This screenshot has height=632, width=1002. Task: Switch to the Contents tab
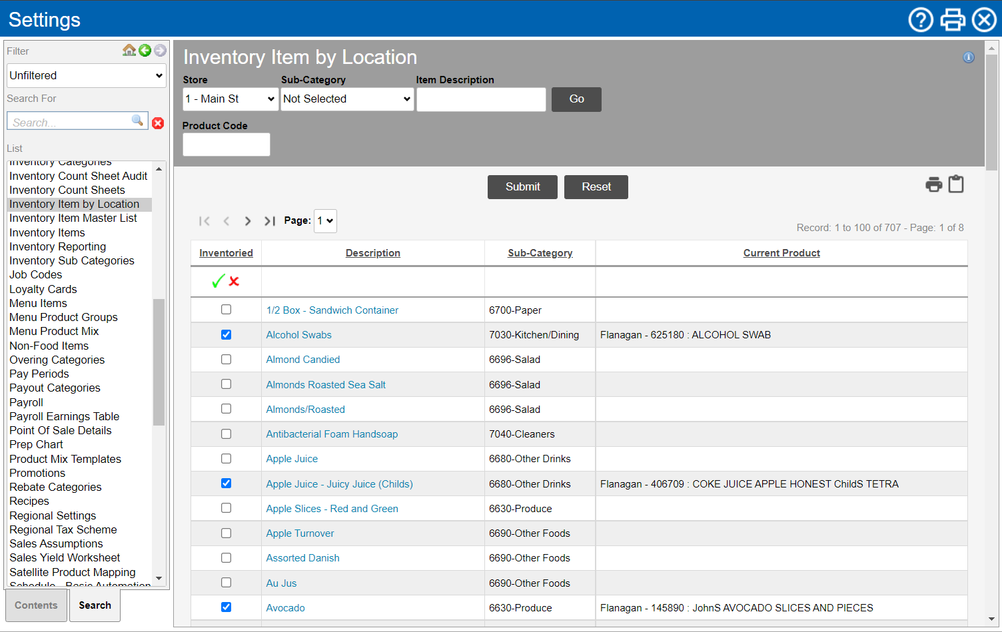(x=36, y=605)
